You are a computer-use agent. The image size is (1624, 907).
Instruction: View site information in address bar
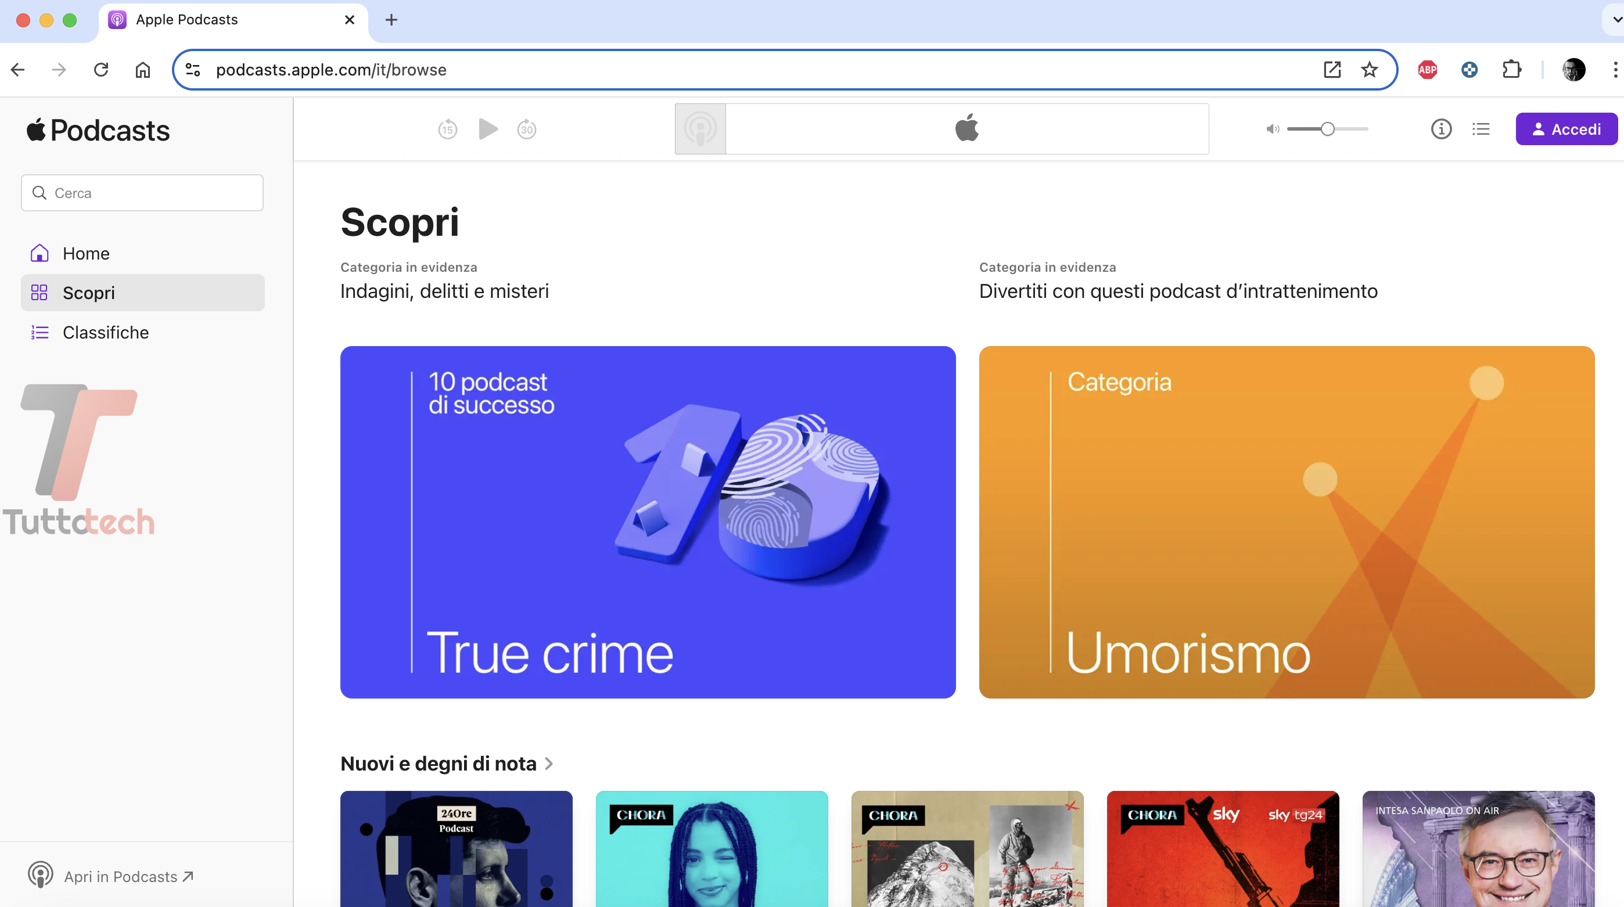[193, 69]
